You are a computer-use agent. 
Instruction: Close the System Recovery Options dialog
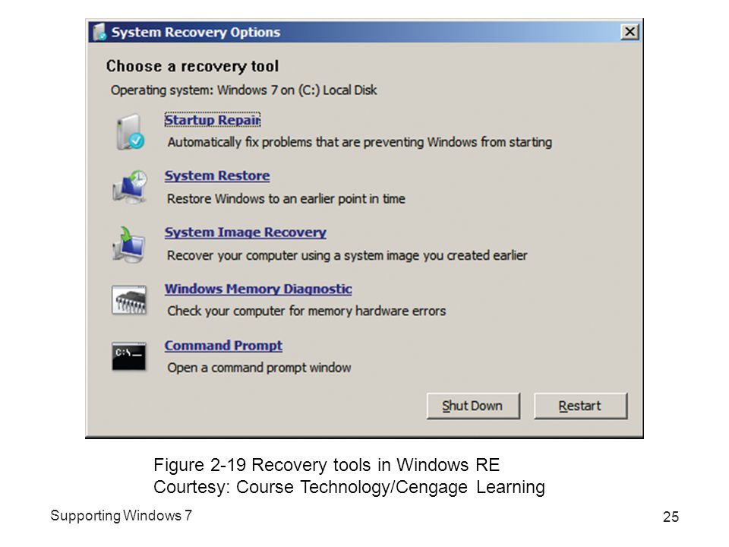(630, 32)
